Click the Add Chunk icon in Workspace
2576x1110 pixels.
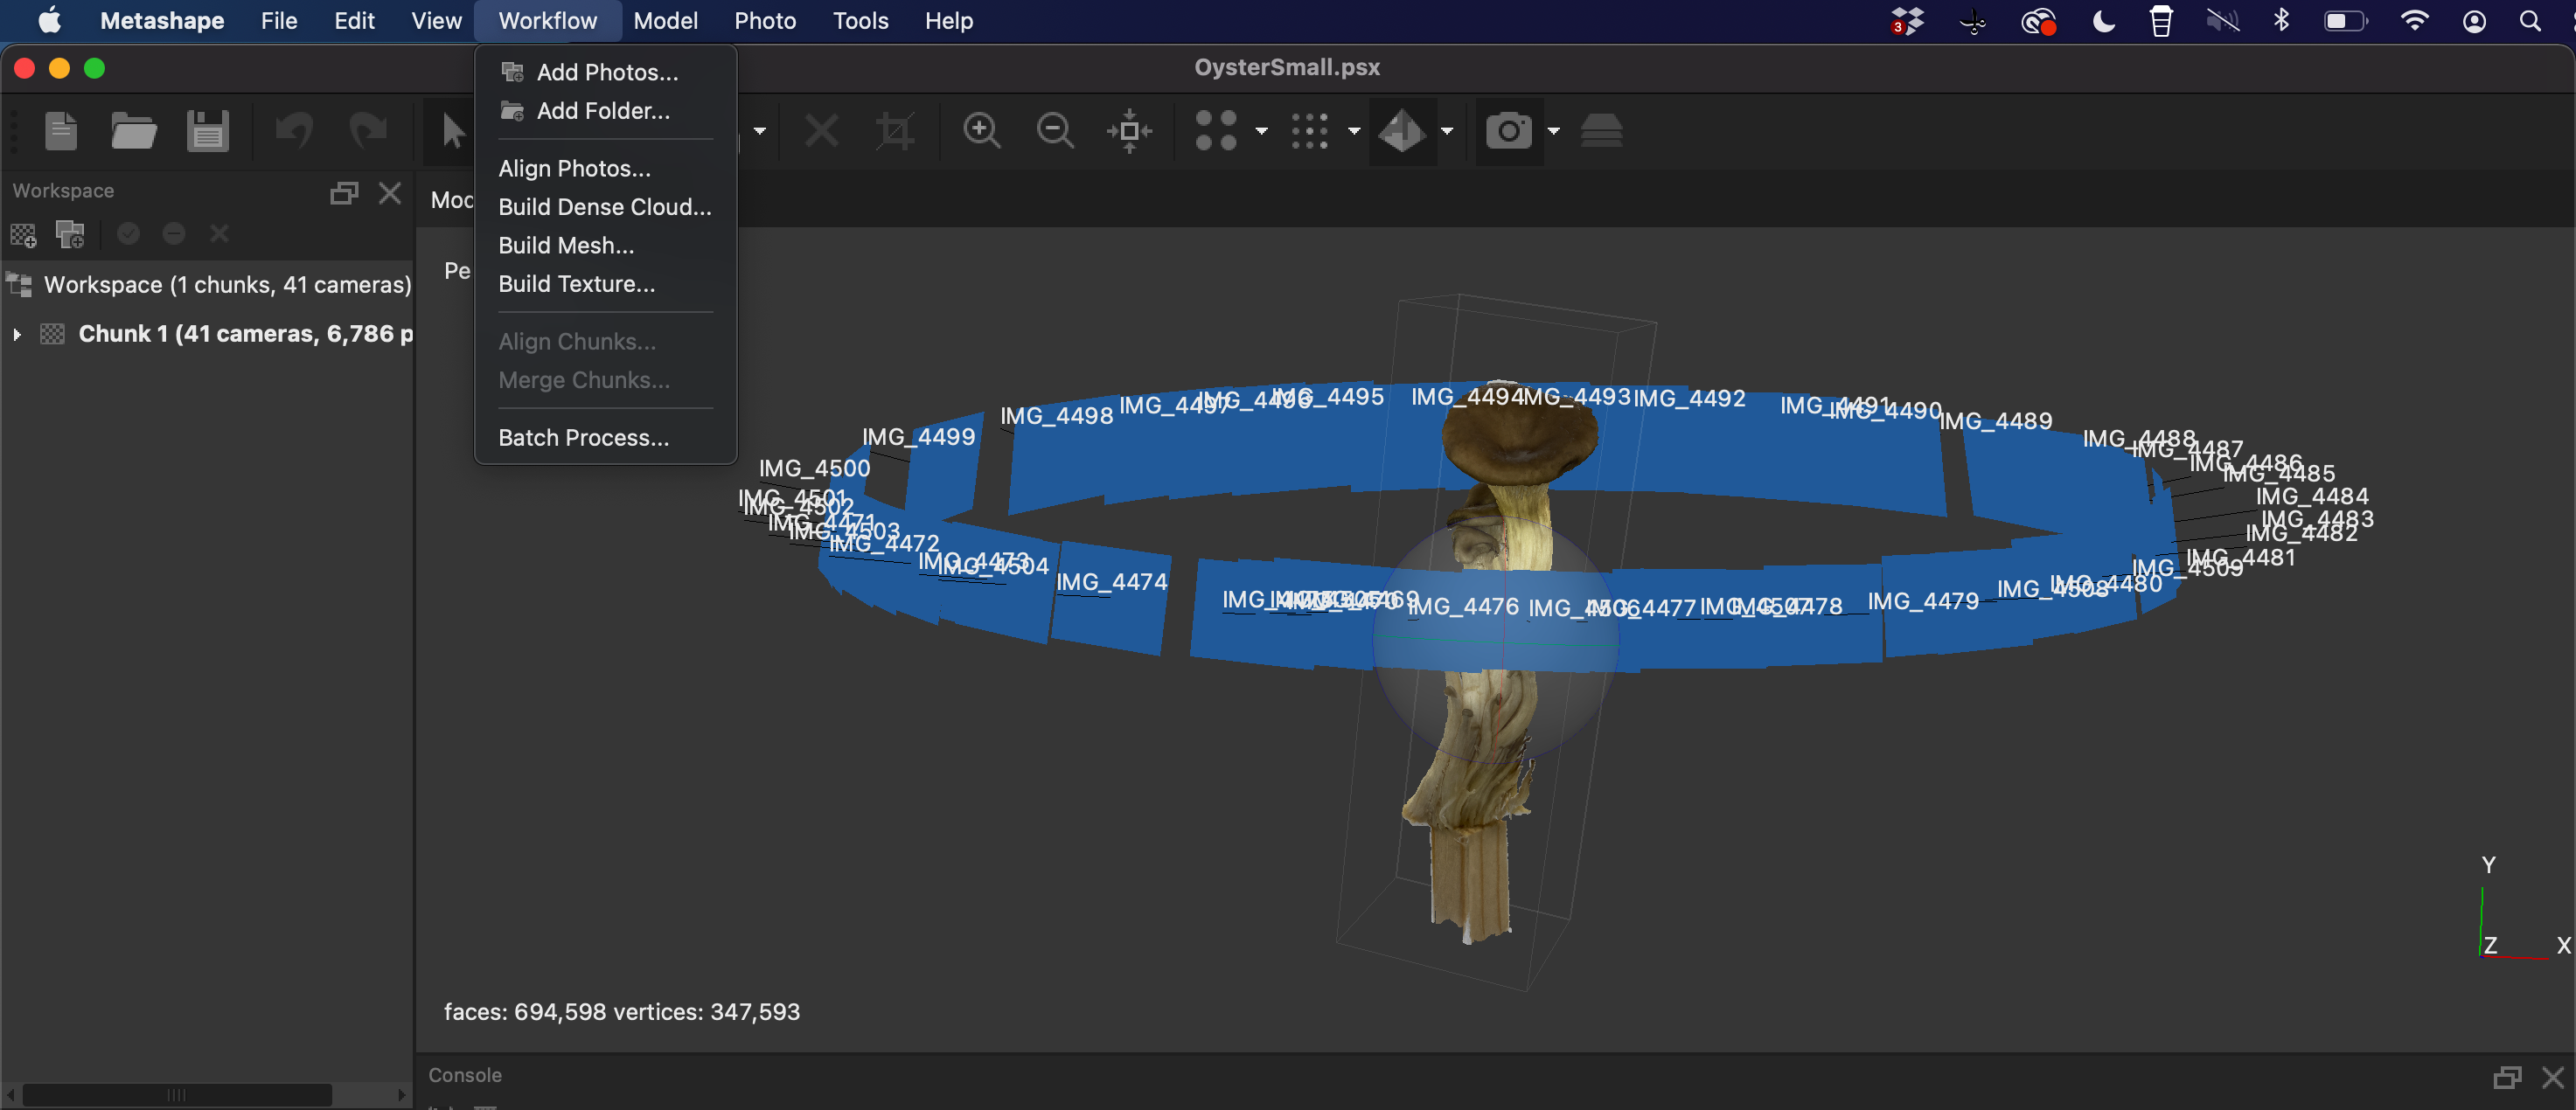coord(23,234)
